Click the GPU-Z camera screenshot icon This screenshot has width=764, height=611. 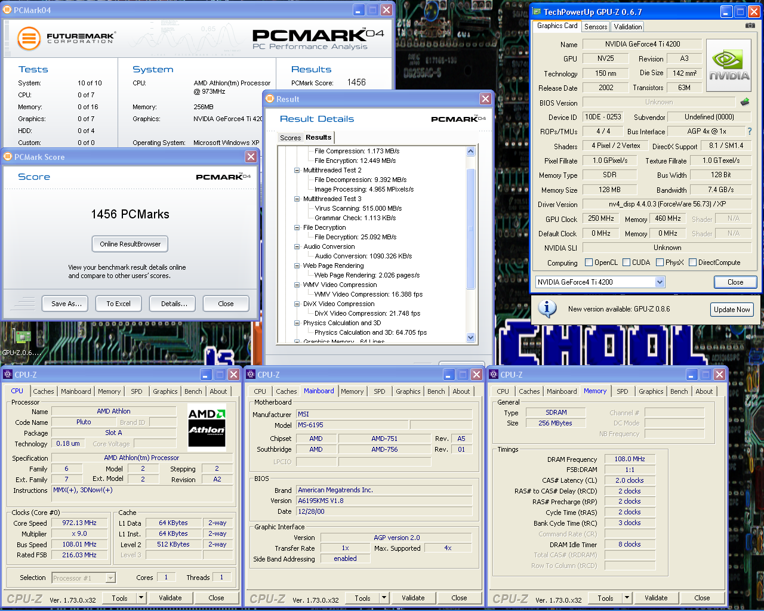point(750,26)
